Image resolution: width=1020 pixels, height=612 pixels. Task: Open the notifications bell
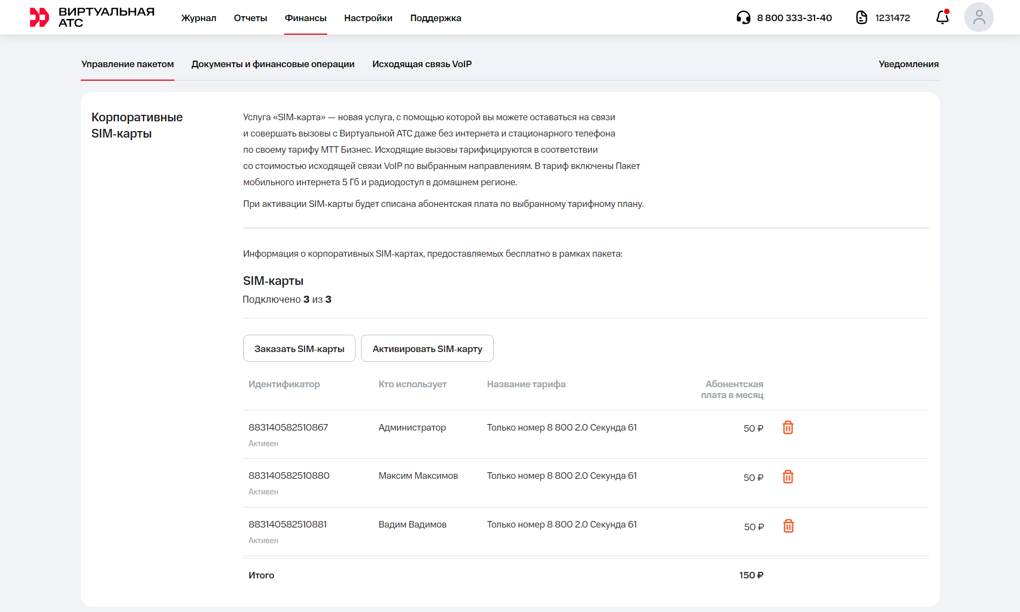(942, 18)
